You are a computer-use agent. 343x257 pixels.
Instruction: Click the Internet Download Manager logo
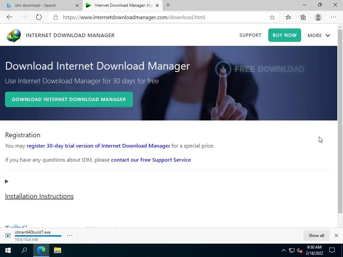[14, 35]
